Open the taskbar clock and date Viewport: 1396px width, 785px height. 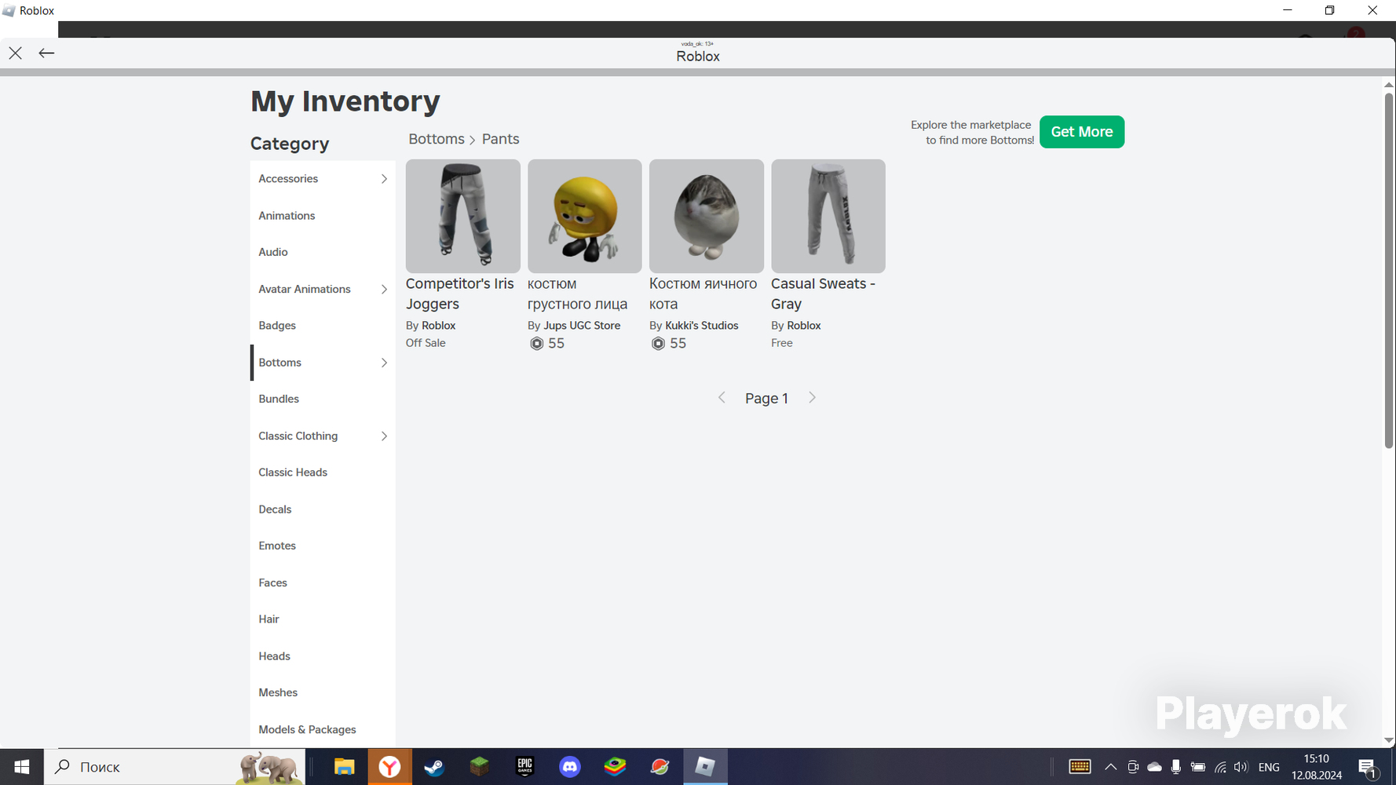[x=1317, y=767]
